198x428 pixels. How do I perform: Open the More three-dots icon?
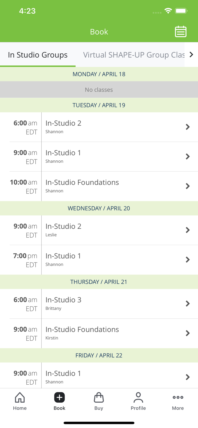pos(178,397)
